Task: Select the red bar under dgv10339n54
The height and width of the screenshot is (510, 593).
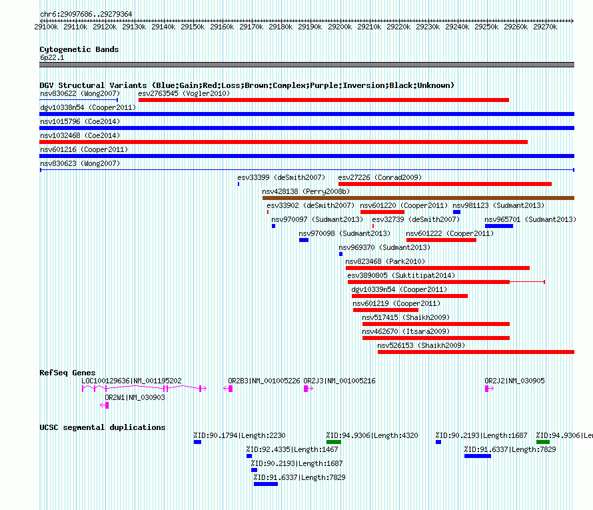Action: [410, 296]
